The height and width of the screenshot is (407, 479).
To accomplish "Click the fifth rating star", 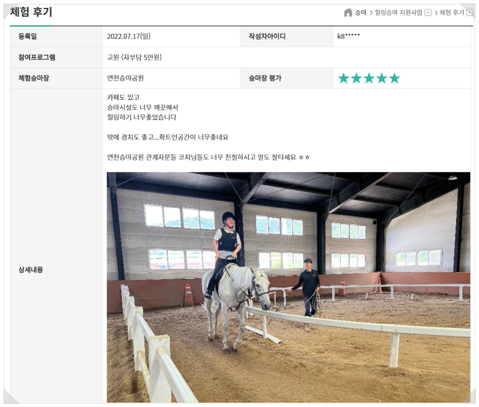I will (394, 78).
